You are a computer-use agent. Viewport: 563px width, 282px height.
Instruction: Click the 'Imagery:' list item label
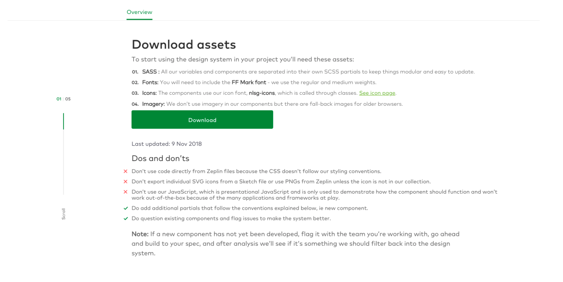pyautogui.click(x=153, y=104)
